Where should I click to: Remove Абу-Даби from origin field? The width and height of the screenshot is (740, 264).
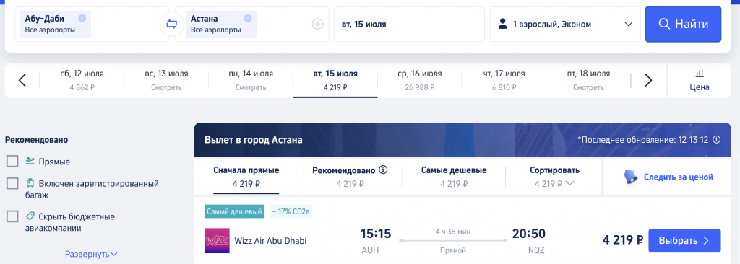(x=82, y=18)
